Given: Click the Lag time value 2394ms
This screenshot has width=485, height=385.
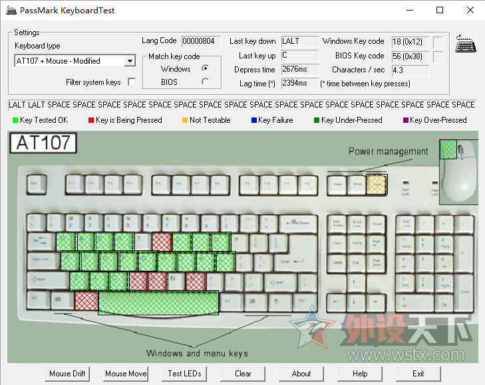Looking at the screenshot, I should point(300,83).
